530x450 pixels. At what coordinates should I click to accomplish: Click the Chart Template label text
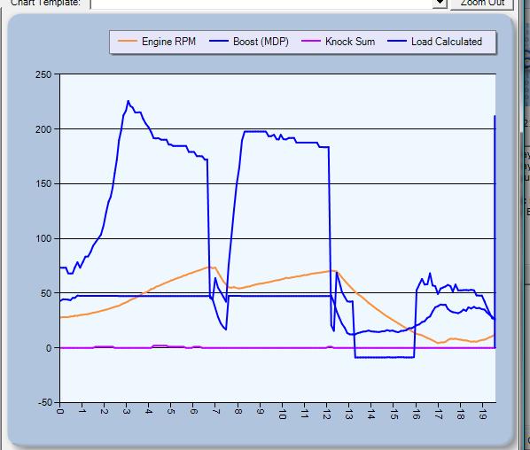(x=45, y=3)
